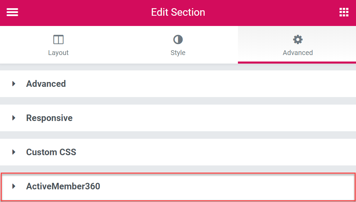The width and height of the screenshot is (356, 202).
Task: Click the Layout columns icon
Action: click(58, 40)
